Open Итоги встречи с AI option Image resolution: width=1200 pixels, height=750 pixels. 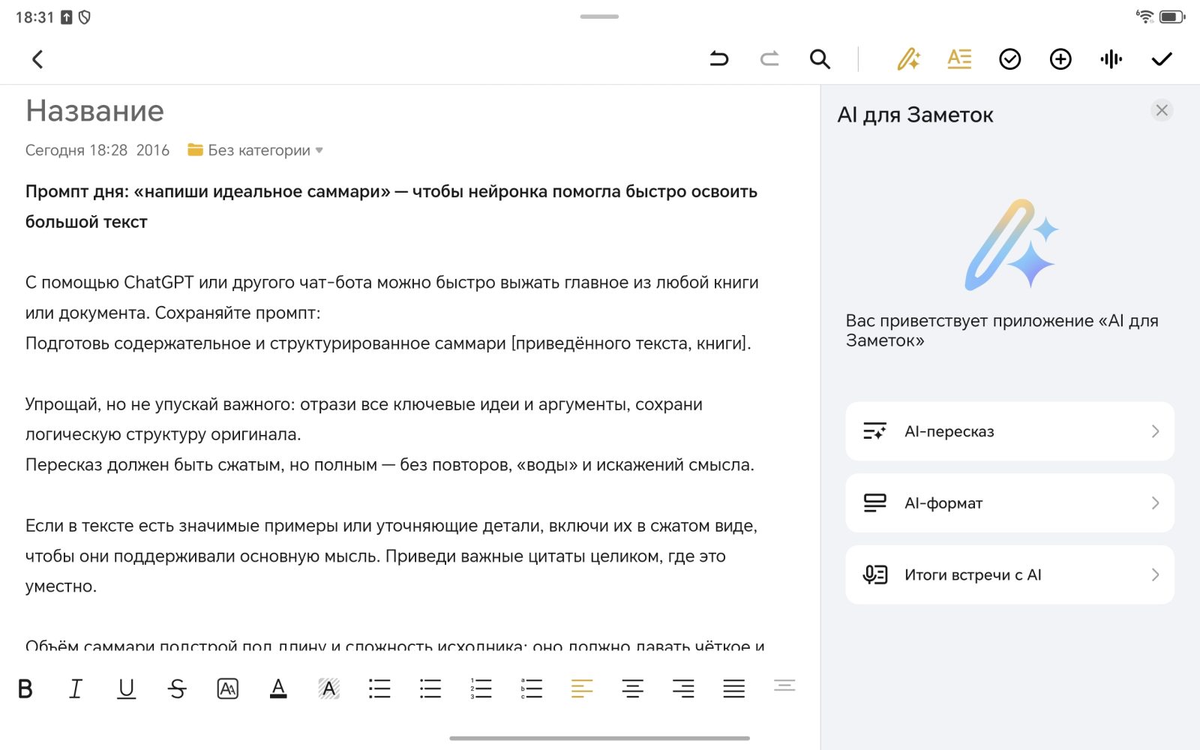point(1009,575)
